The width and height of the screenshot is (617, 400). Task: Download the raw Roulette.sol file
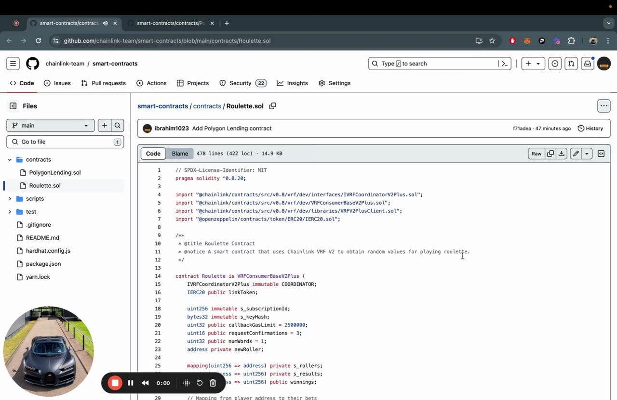pos(562,154)
